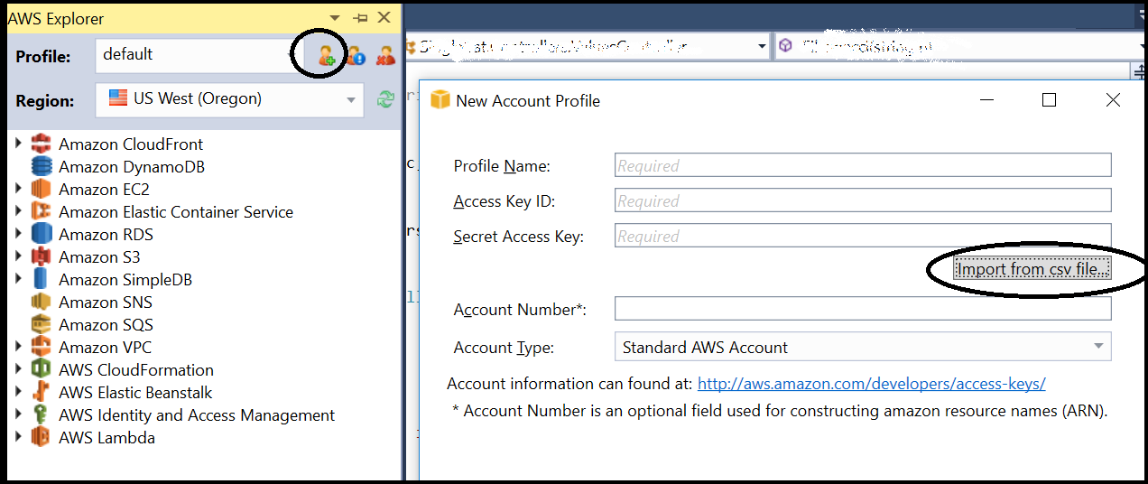The width and height of the screenshot is (1148, 484).
Task: Select AWS Elastic Beanstalk in the tree
Action: click(x=135, y=393)
